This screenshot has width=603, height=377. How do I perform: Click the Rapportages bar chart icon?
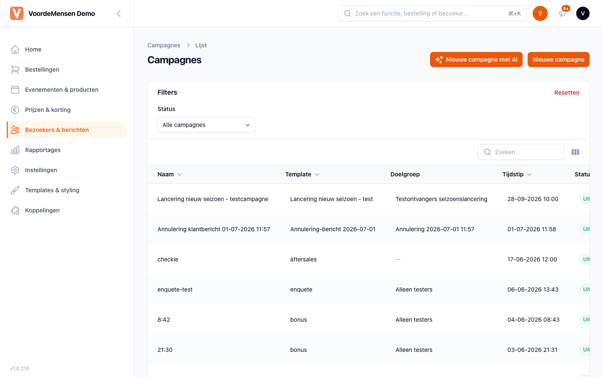15,150
